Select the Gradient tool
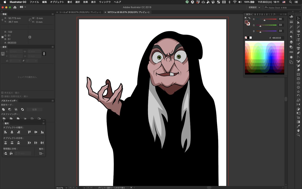The image size is (302, 189). click(298, 122)
